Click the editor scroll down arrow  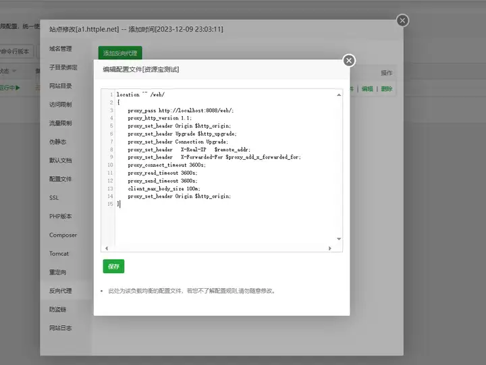[x=339, y=239]
